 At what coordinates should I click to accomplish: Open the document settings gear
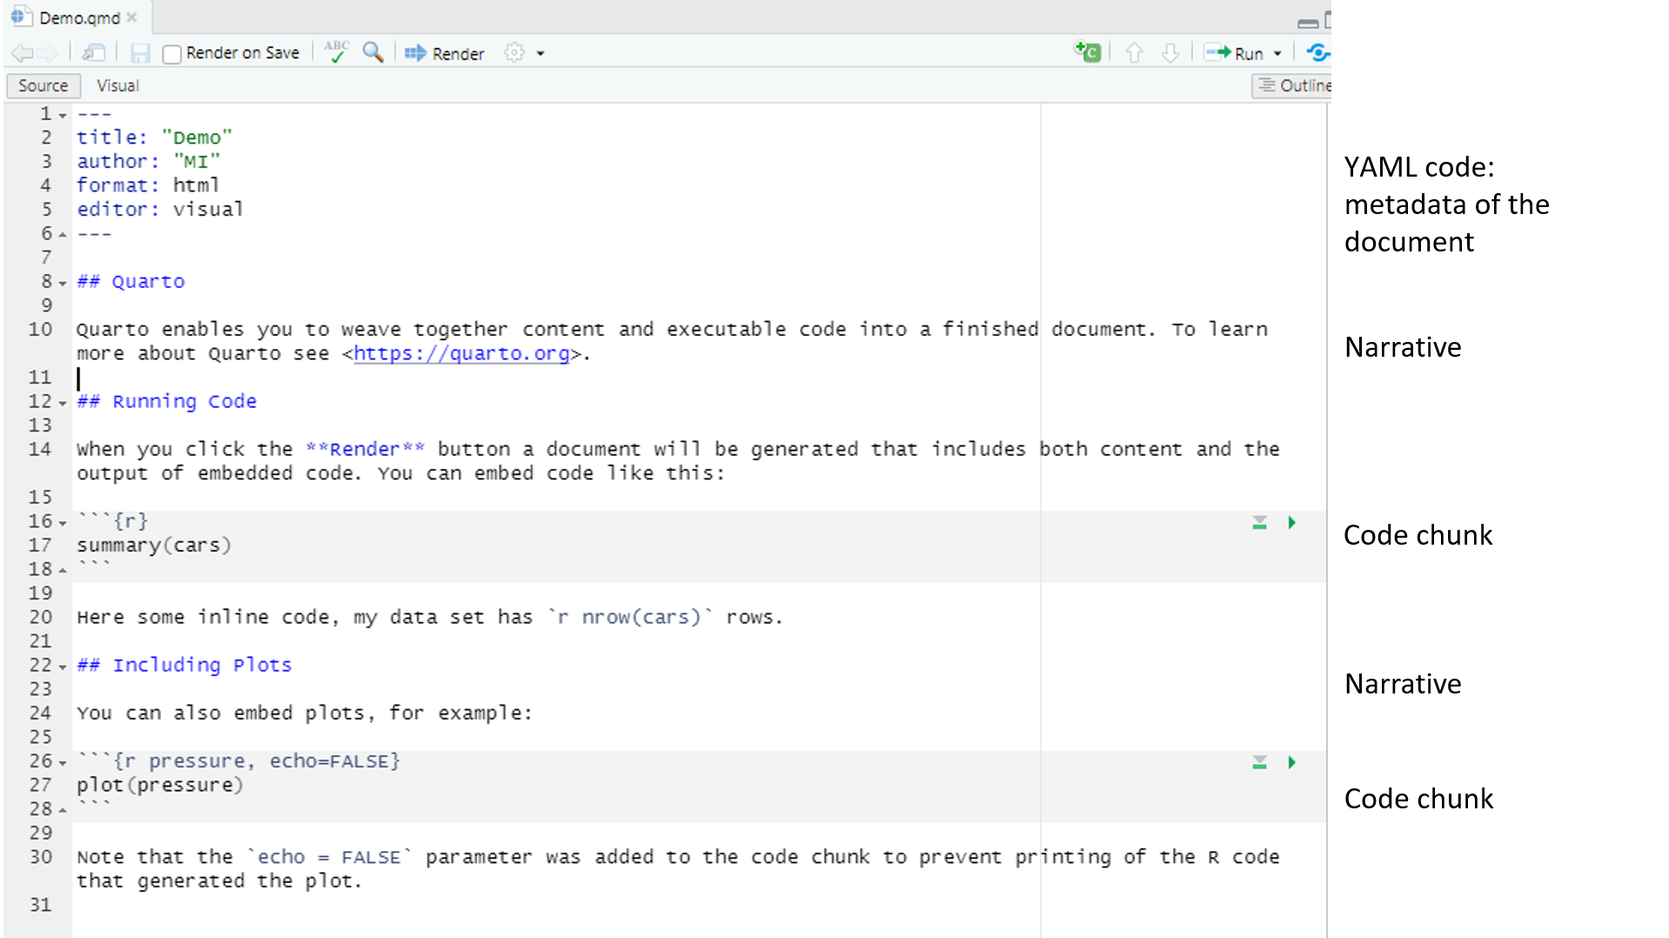pos(515,53)
